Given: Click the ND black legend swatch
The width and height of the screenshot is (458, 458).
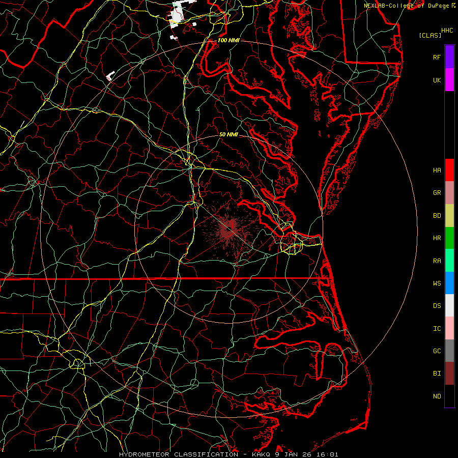Looking at the screenshot, I should (449, 396).
